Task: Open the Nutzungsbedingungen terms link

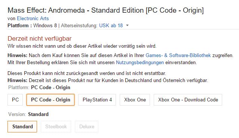Action: (x=140, y=62)
